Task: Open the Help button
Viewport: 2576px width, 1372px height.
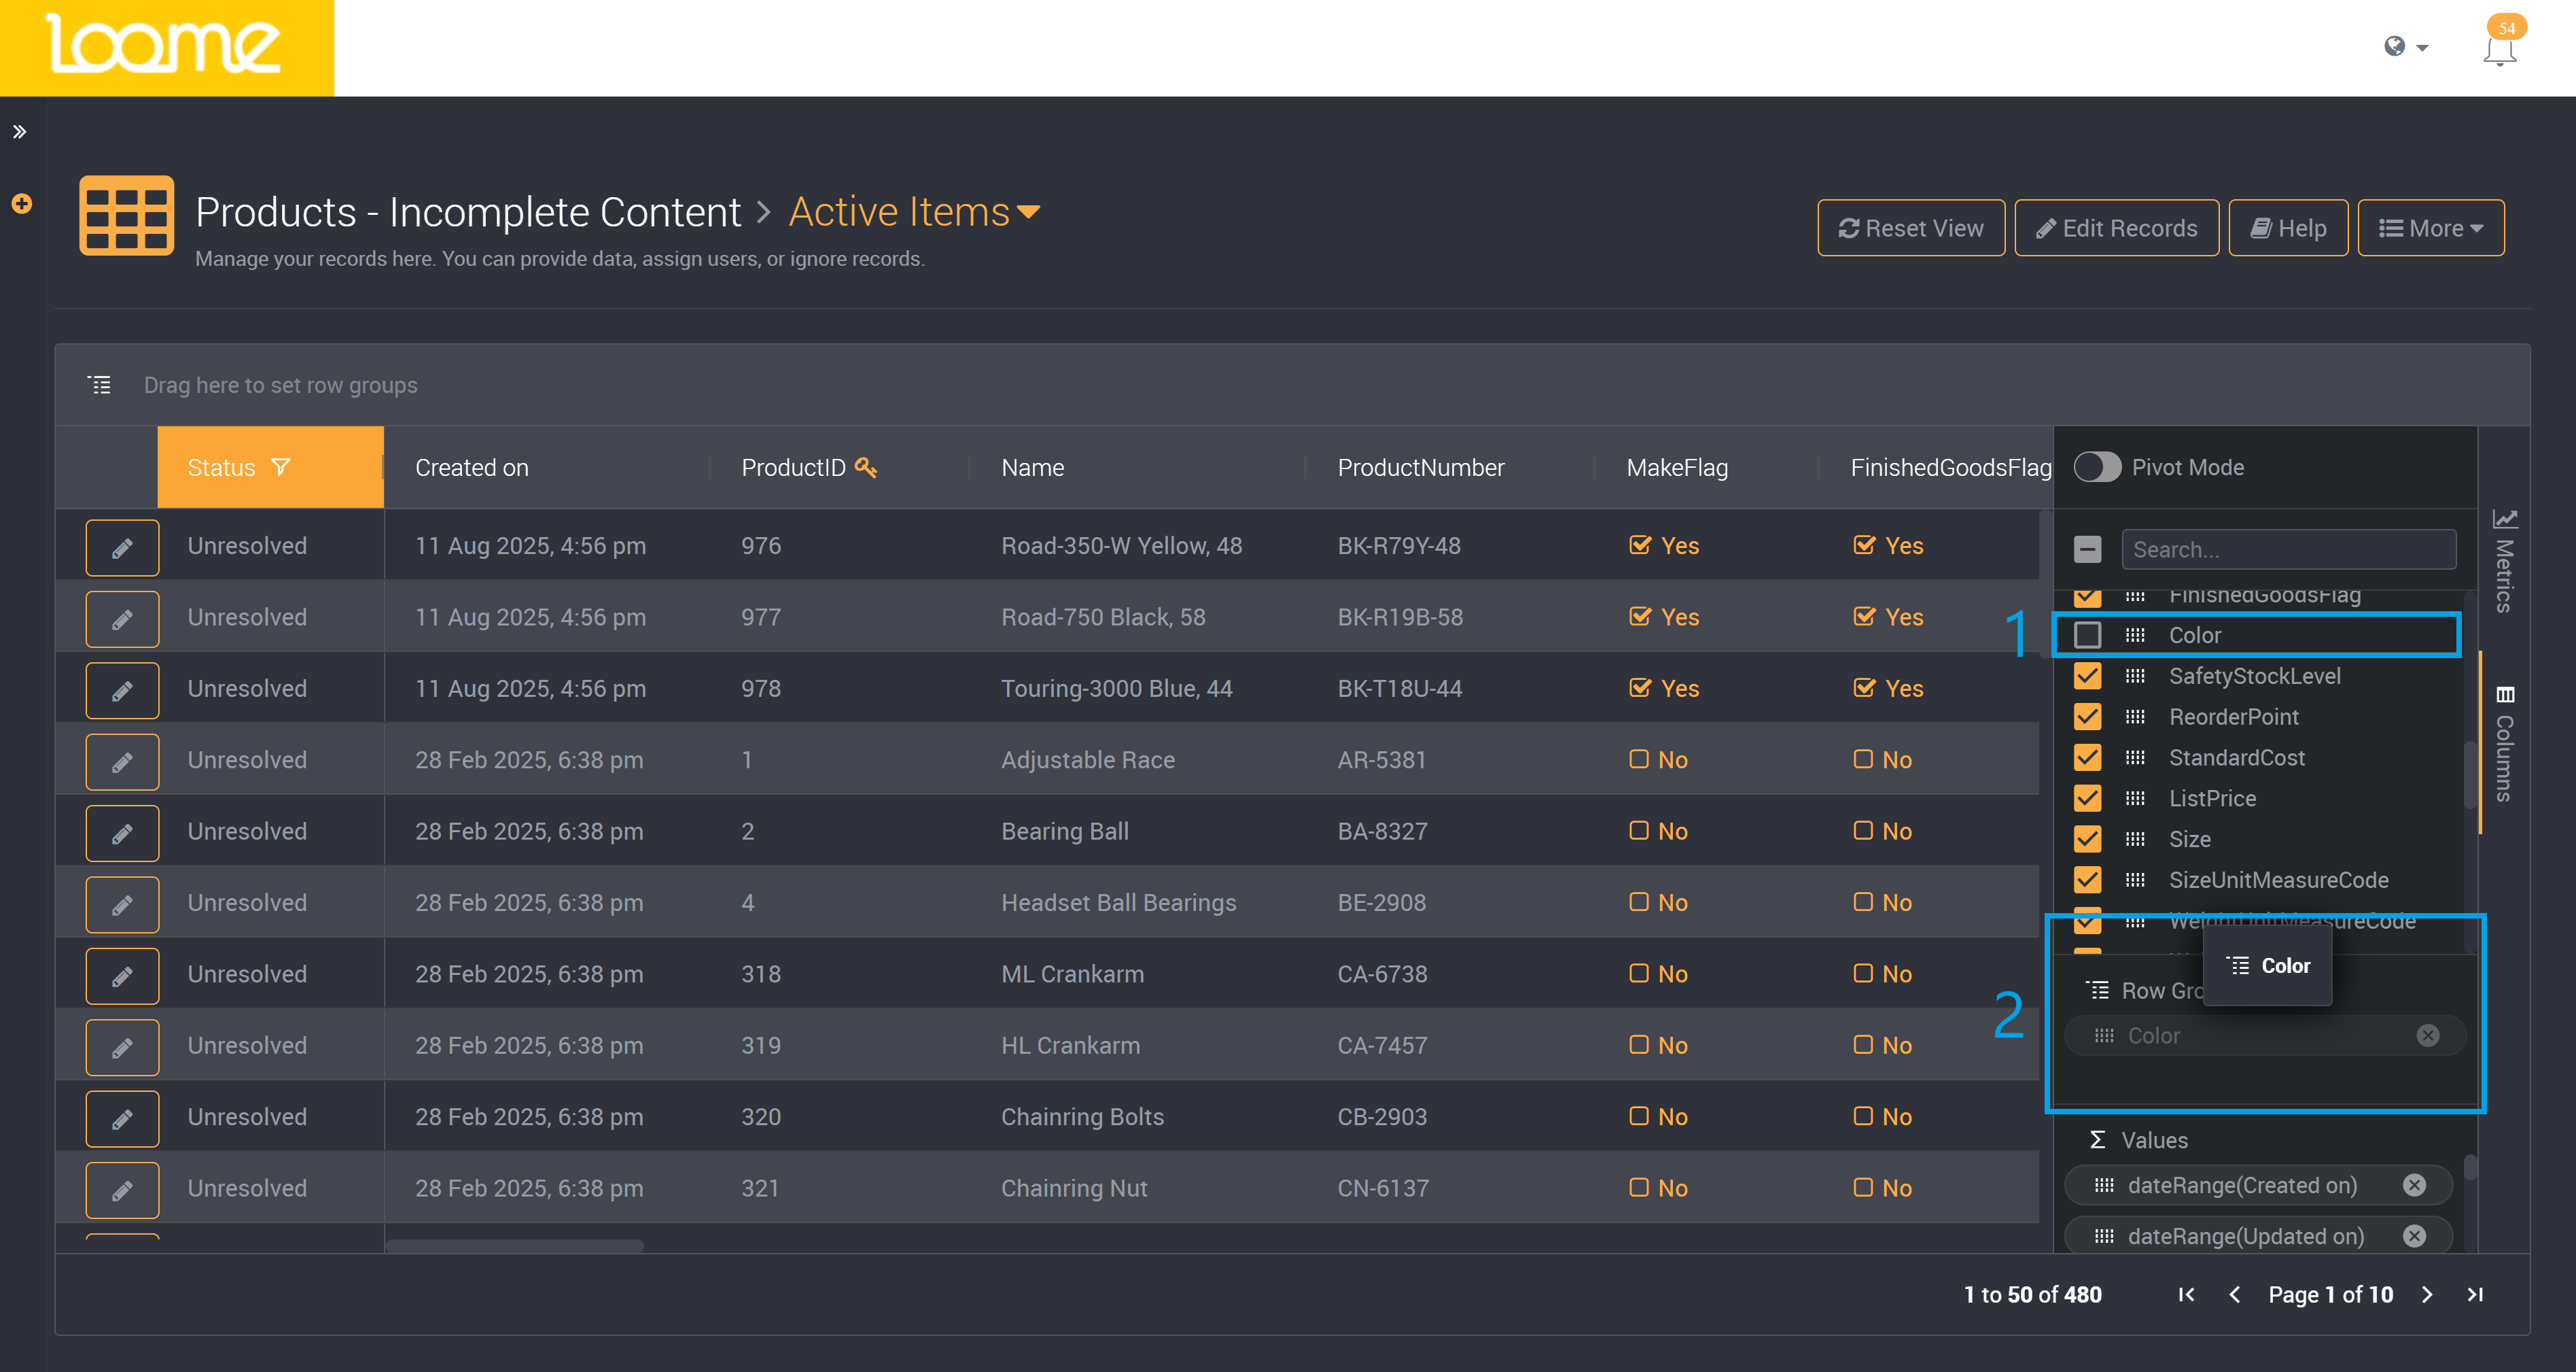Action: click(2288, 228)
